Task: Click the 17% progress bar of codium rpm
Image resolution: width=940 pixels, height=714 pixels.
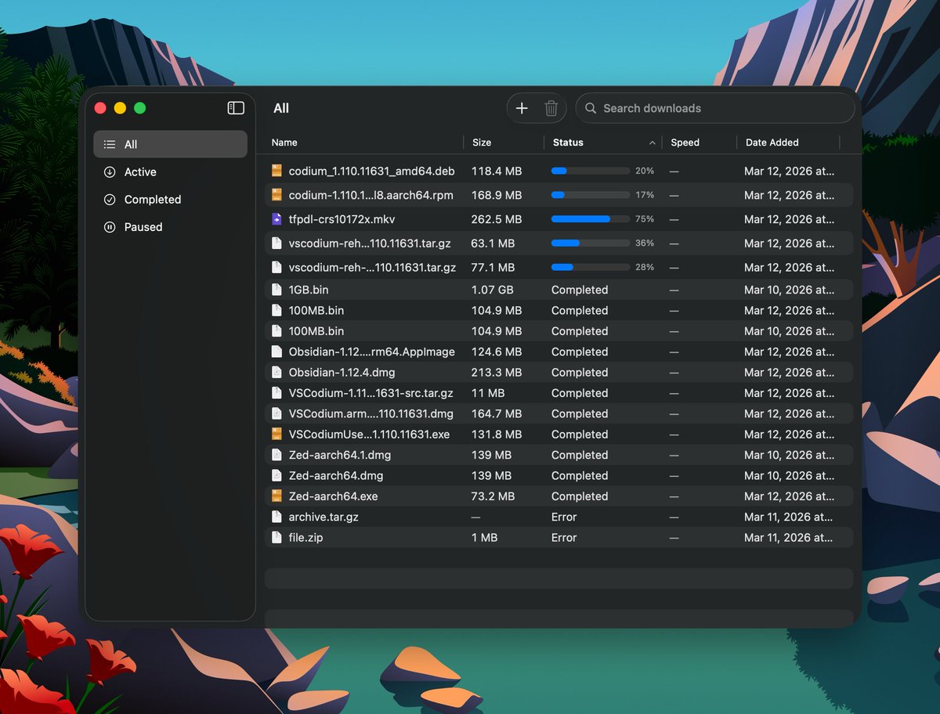Action: click(x=591, y=195)
